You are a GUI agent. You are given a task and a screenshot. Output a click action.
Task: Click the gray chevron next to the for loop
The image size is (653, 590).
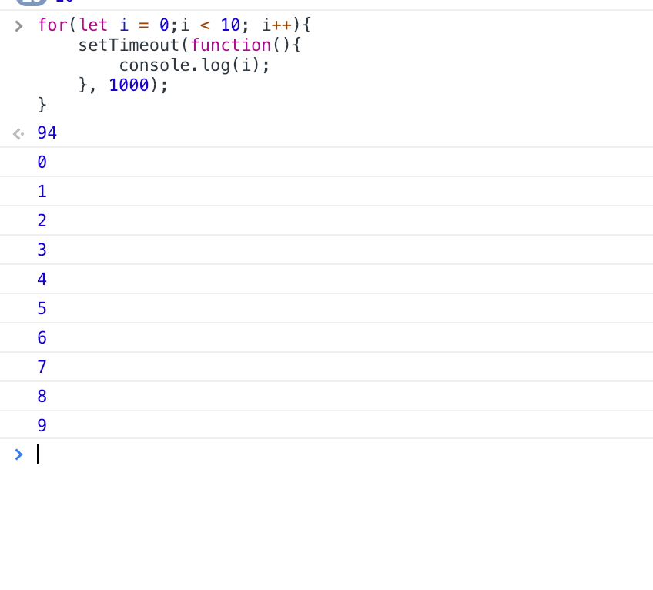18,25
